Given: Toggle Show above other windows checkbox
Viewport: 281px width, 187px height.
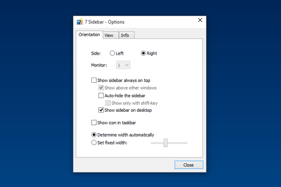Looking at the screenshot, I should click(x=101, y=88).
